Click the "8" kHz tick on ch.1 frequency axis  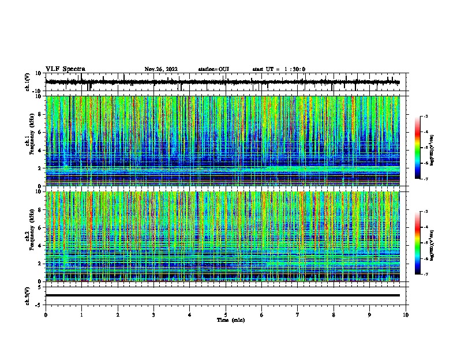40,114
